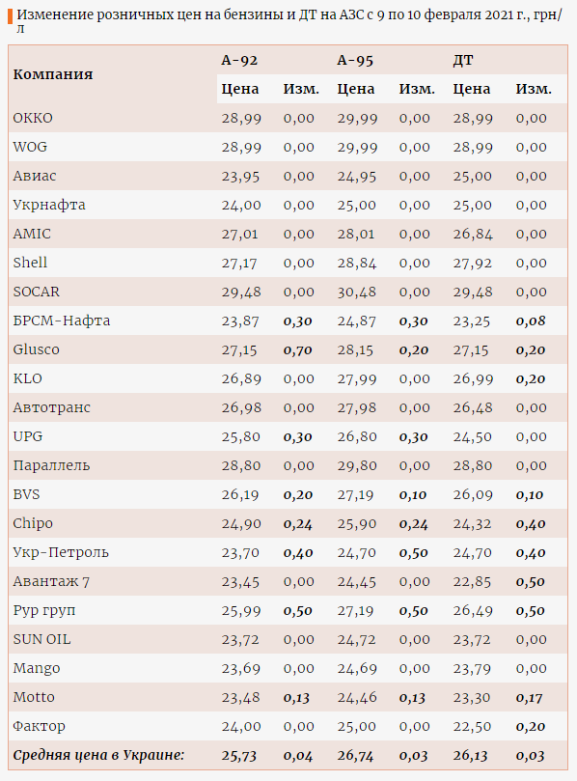Select Chipo's ДТ change 0,40
Viewport: 577px width, 781px height.
tap(531, 524)
